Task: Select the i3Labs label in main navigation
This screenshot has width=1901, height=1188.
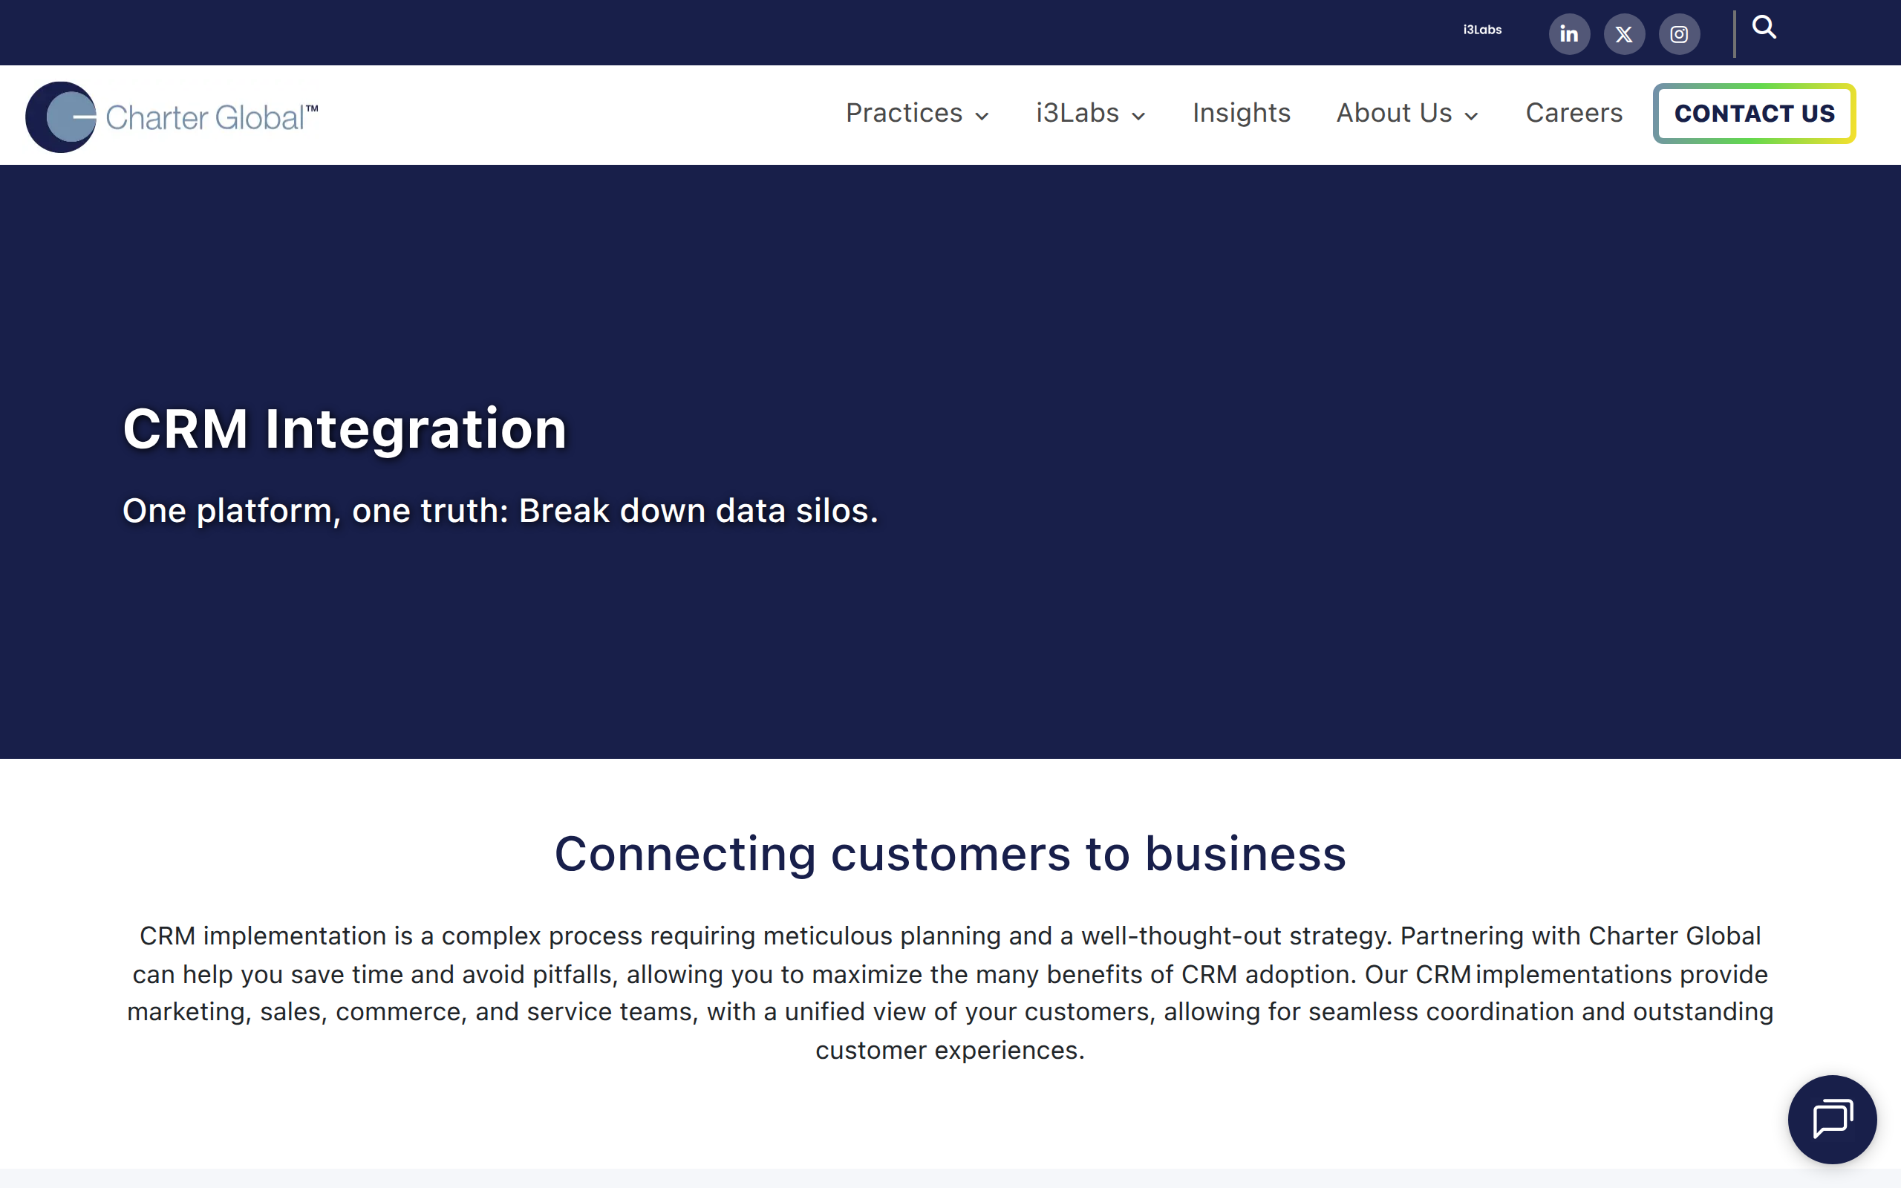Action: (1077, 113)
